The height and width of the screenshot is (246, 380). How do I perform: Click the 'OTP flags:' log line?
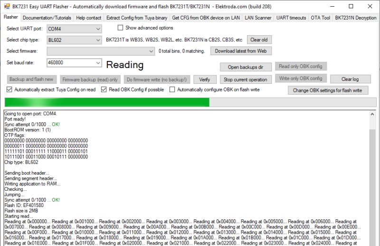pos(15,135)
